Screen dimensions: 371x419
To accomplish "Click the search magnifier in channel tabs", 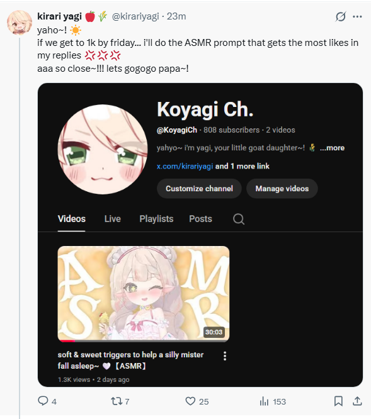I will 239,219.
